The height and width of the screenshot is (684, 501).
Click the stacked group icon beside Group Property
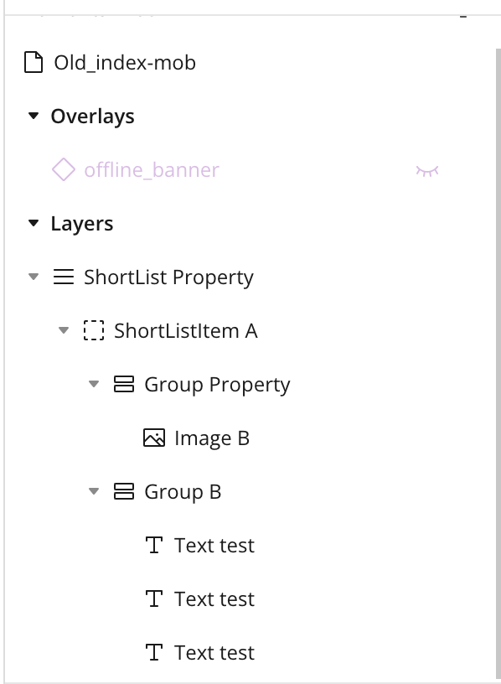[x=124, y=384]
